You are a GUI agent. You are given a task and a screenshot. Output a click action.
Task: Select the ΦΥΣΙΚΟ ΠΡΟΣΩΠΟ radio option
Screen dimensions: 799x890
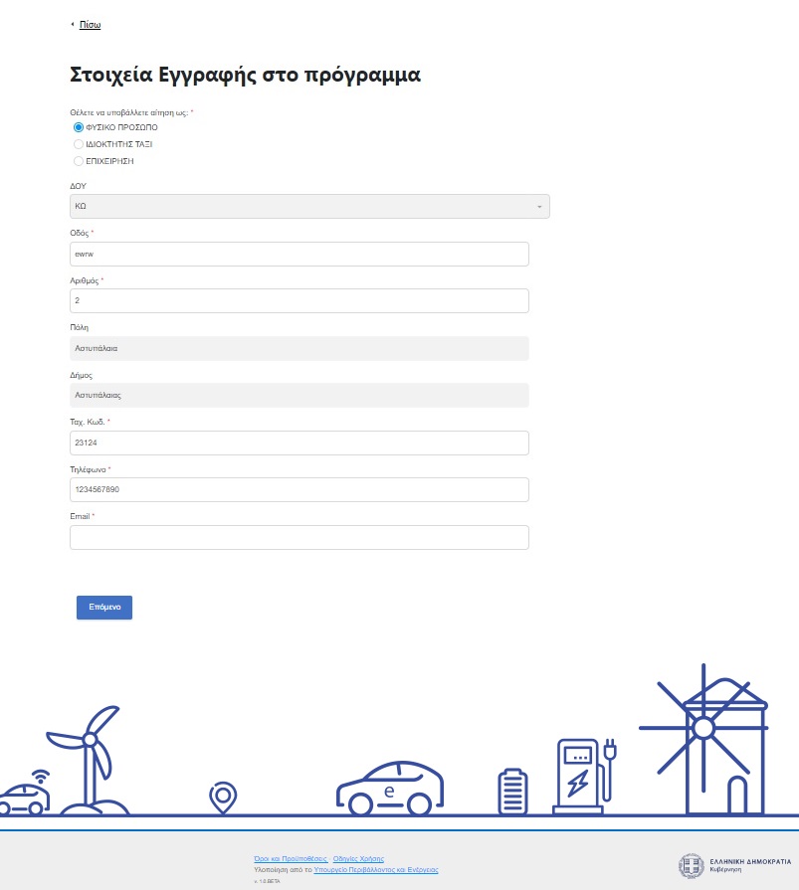pyautogui.click(x=79, y=127)
